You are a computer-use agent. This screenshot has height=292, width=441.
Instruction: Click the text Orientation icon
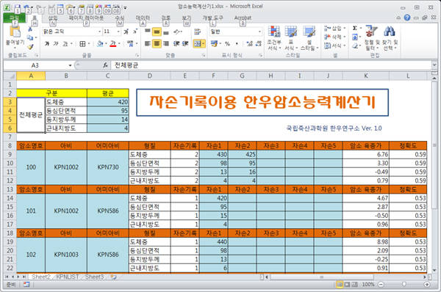click(x=177, y=32)
